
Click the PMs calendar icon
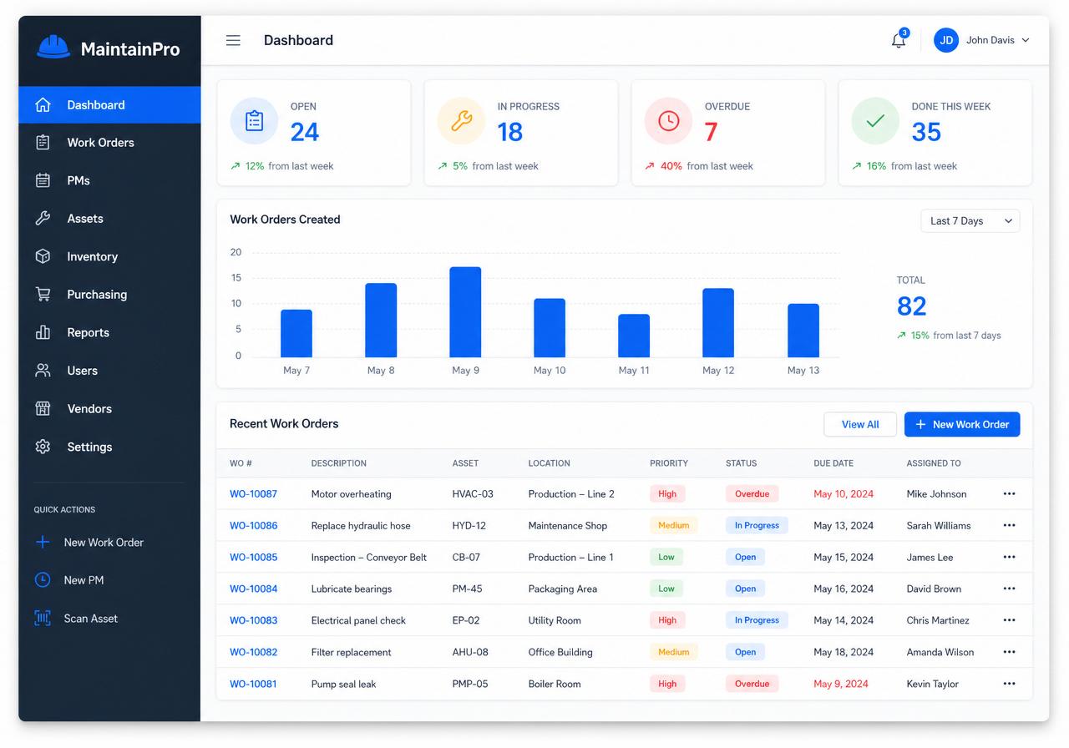click(x=43, y=180)
